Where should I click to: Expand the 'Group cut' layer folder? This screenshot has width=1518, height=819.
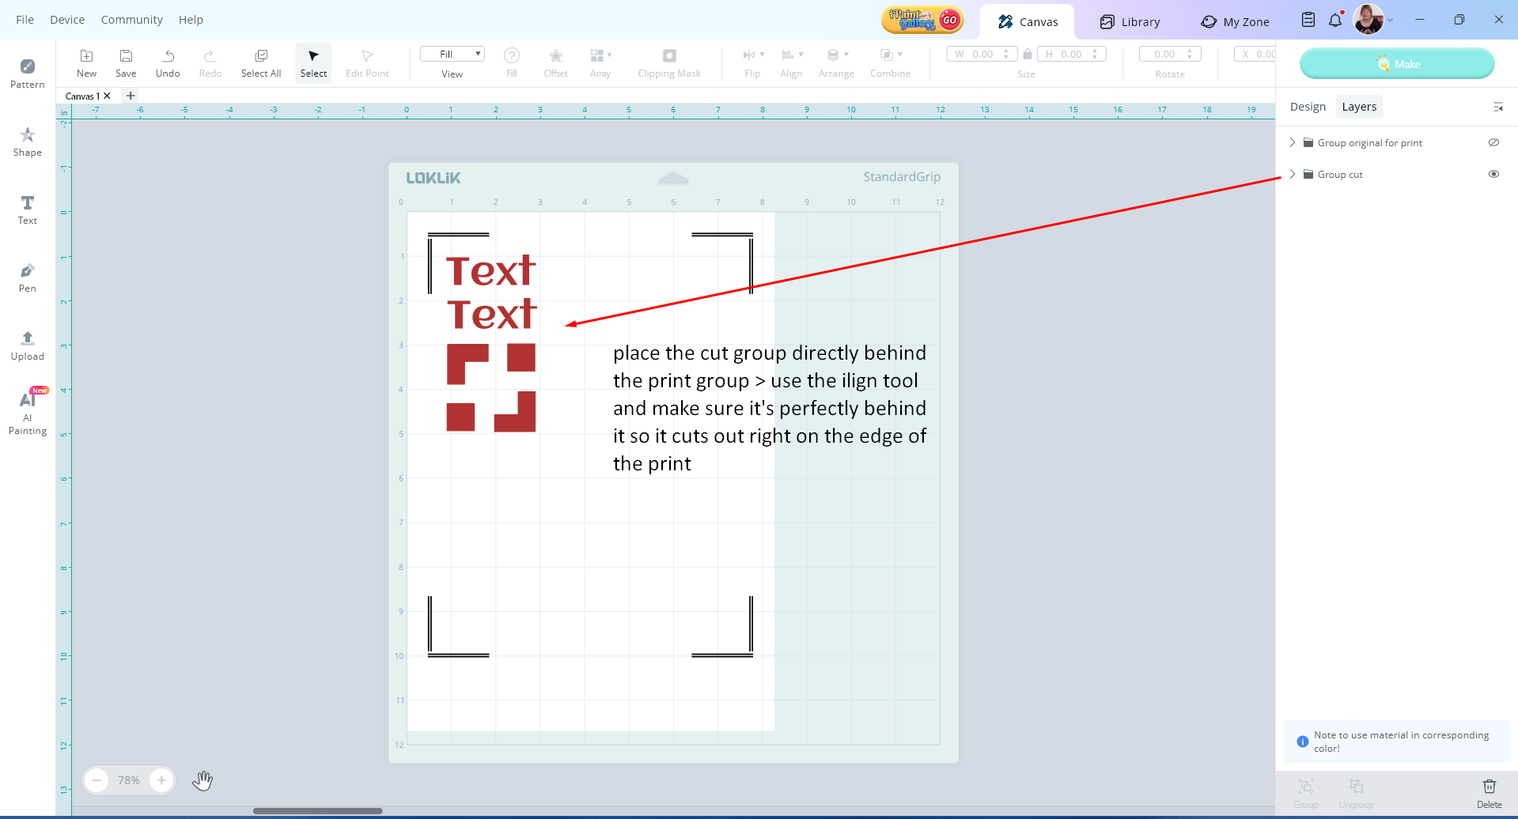pyautogui.click(x=1293, y=174)
